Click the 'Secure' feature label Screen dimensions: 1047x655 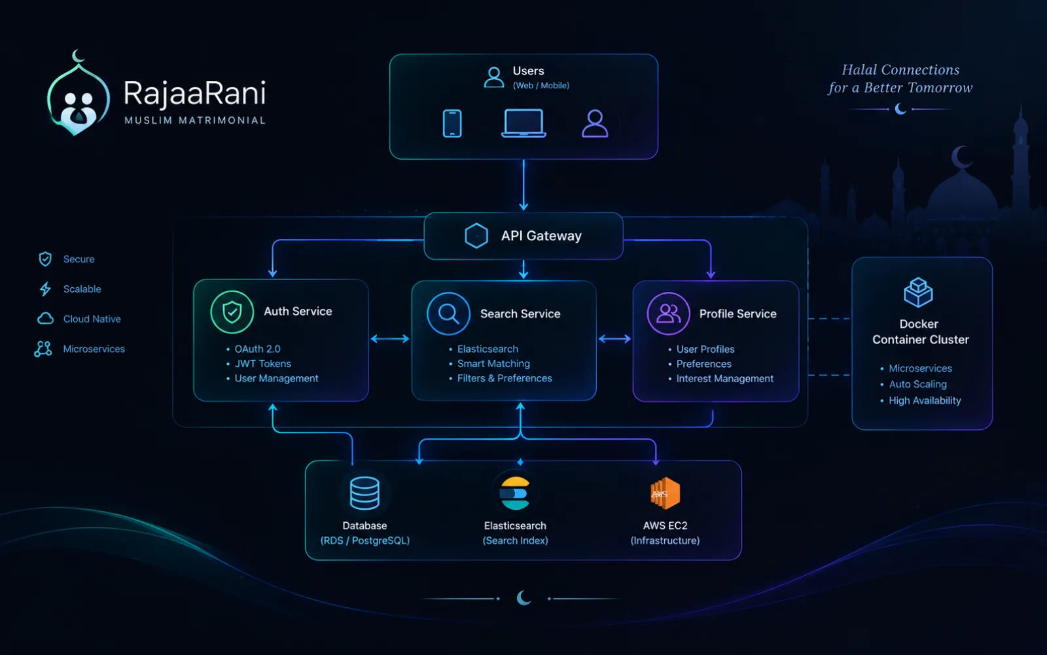pos(79,259)
